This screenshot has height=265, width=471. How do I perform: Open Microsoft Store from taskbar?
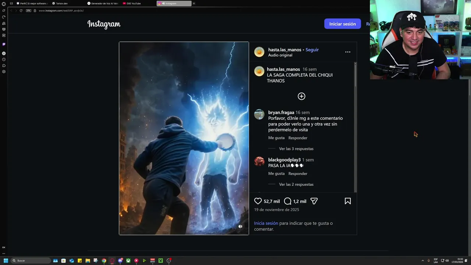64,261
